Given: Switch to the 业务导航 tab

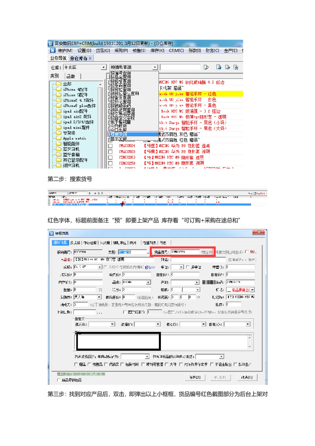Looking at the screenshot, I should click(x=58, y=58).
